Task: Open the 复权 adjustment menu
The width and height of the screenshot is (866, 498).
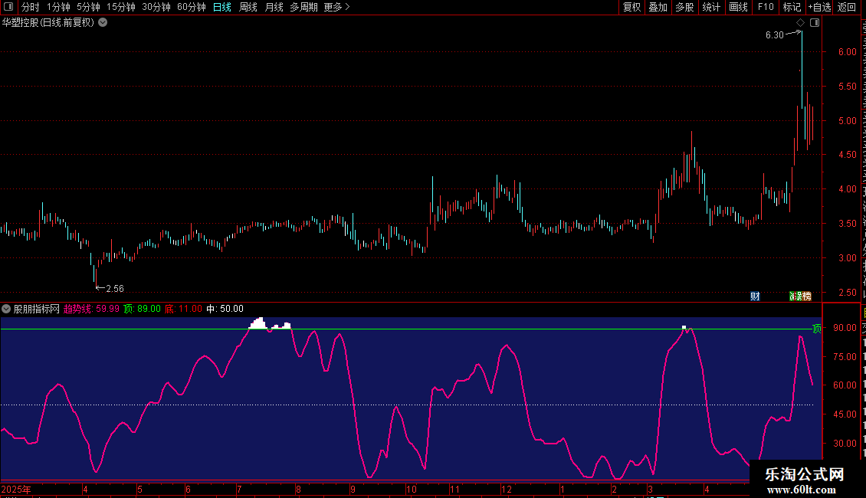Action: tap(631, 7)
